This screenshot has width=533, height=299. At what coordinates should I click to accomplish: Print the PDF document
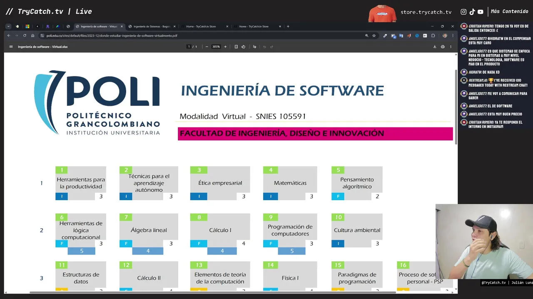[x=443, y=47]
